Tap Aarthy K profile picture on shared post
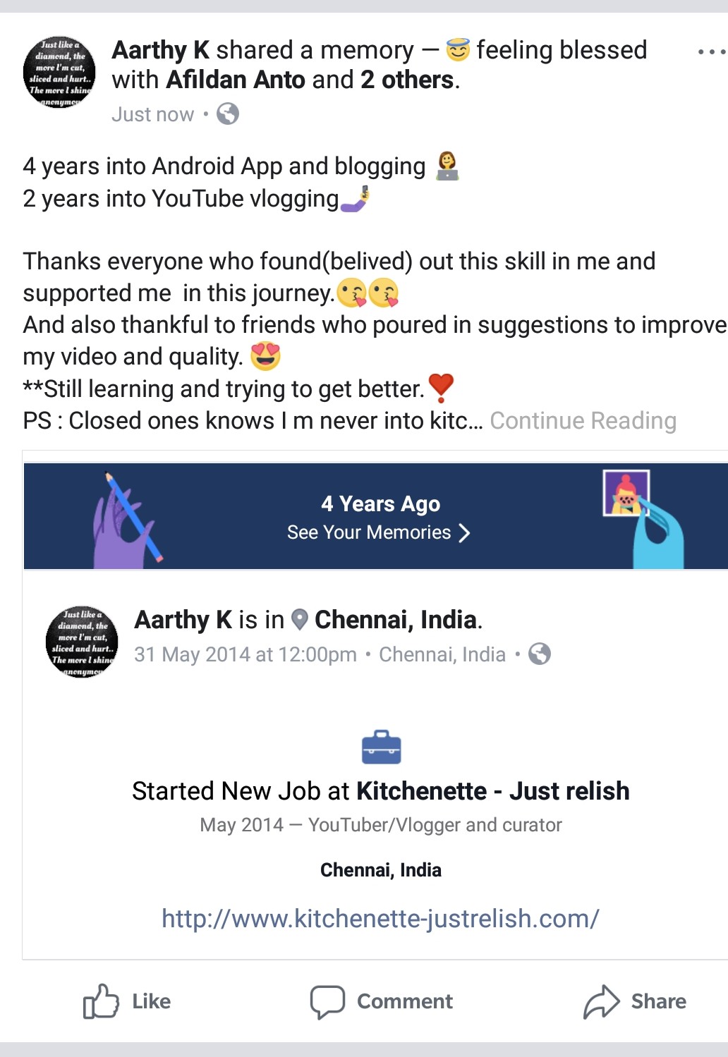The image size is (728, 1057). click(59, 72)
